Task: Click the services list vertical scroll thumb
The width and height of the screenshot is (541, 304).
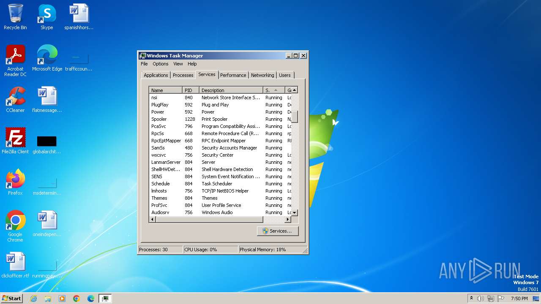Action: click(295, 117)
